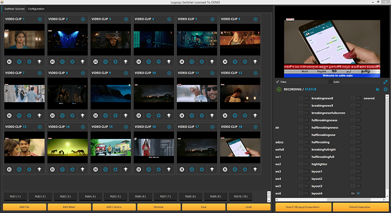Click the blue pause icon on Video Clip 5

pos(192,61)
